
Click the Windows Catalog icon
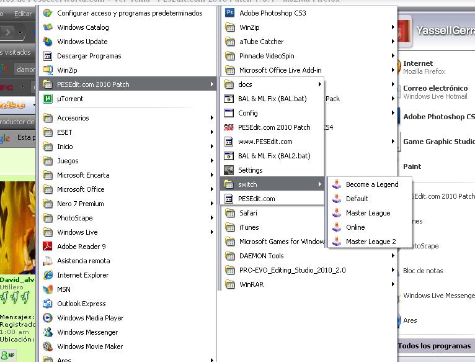(x=48, y=27)
